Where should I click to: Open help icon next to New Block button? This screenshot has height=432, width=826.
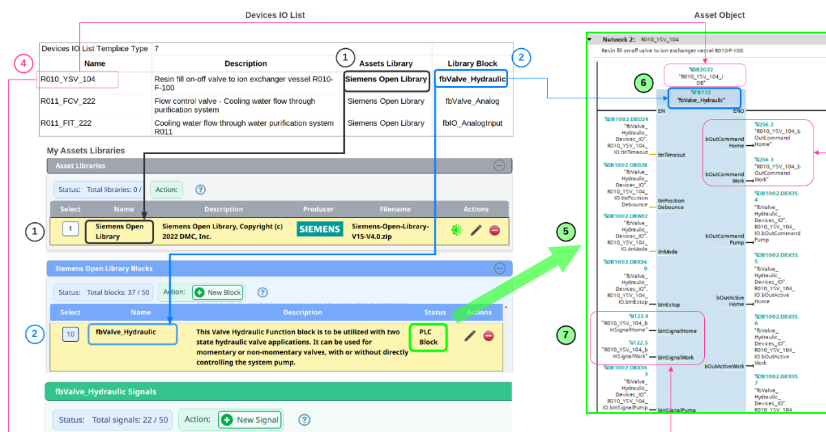point(262,292)
